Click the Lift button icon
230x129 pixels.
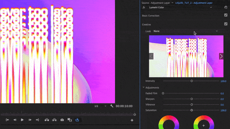click(x=47, y=120)
